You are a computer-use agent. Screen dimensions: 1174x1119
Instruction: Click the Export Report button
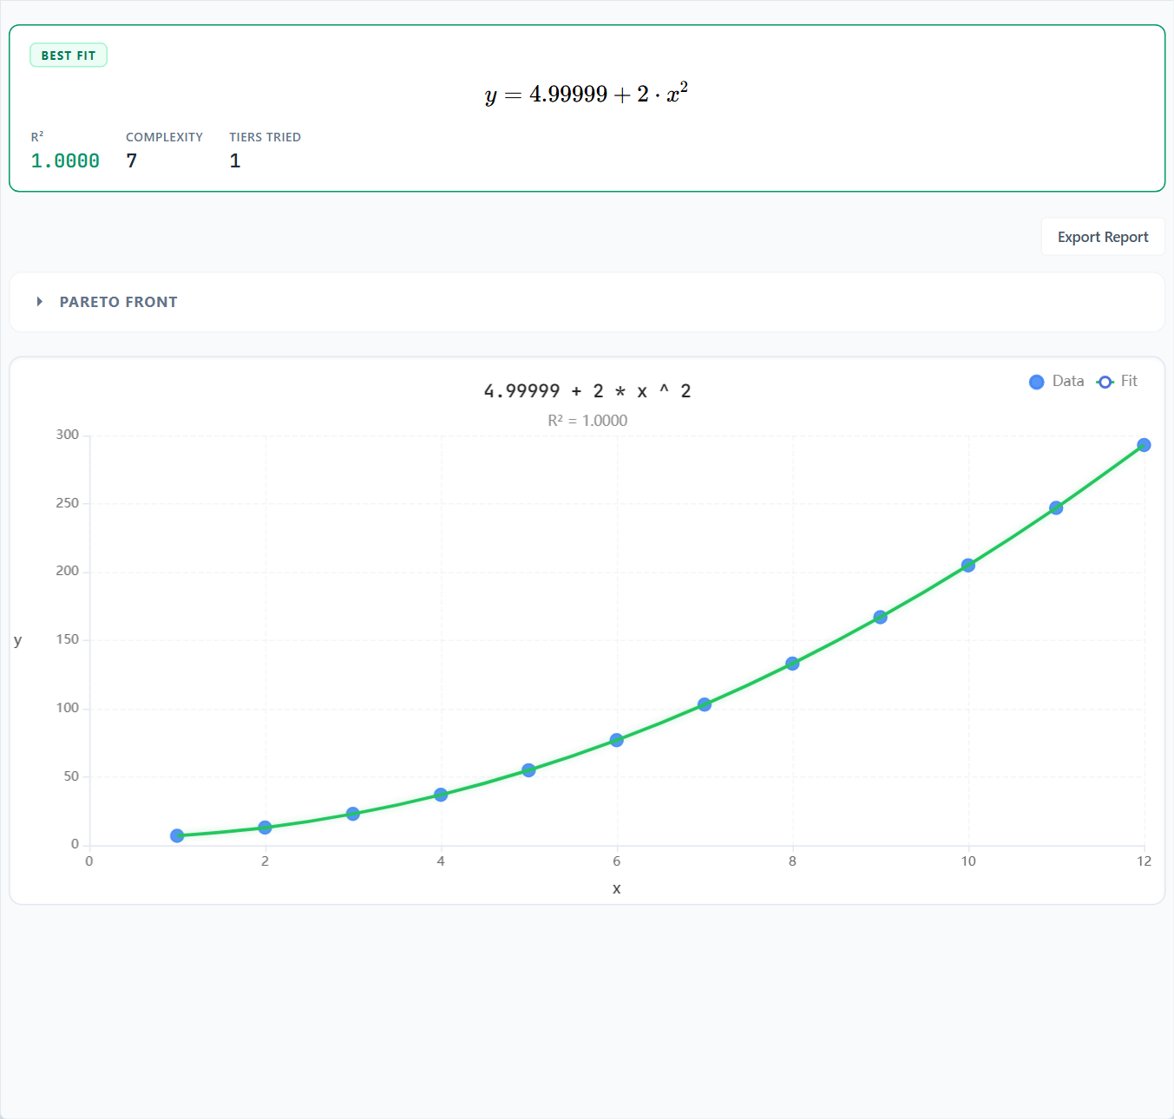pyautogui.click(x=1103, y=237)
